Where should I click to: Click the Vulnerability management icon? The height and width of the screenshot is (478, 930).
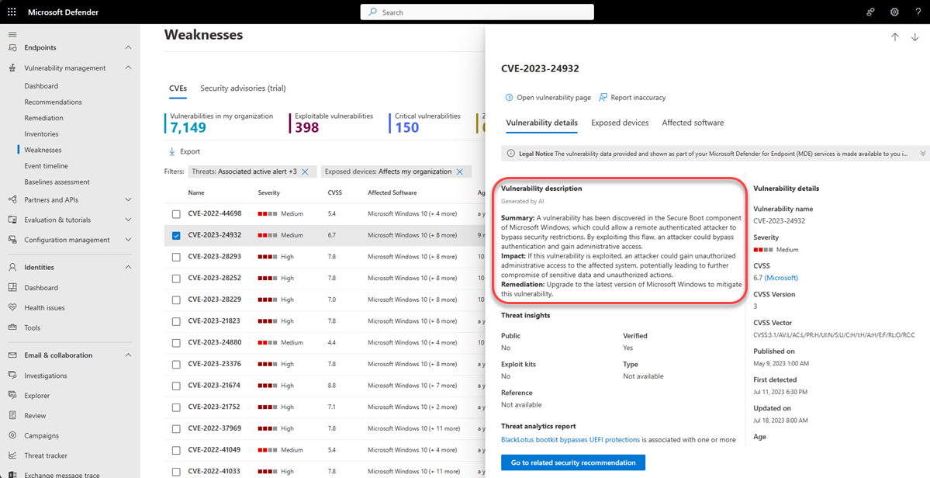pos(12,68)
